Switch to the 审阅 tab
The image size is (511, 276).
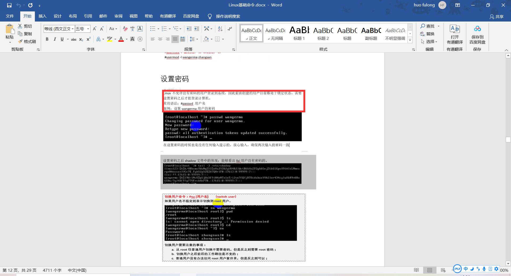click(118, 16)
